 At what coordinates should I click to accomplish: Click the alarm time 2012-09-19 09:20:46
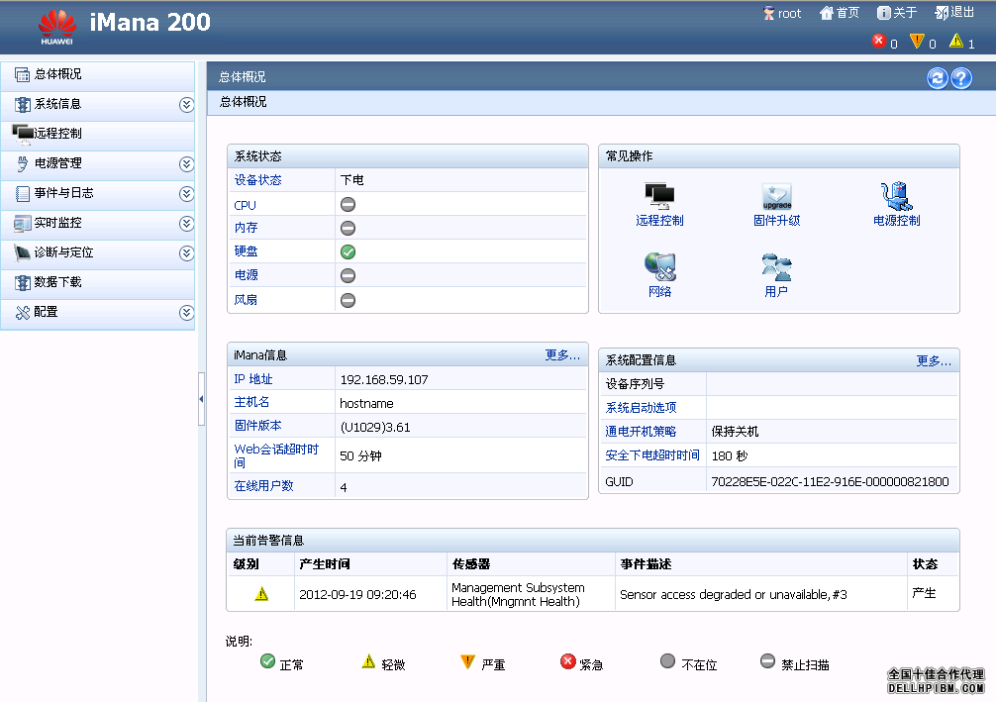(357, 595)
